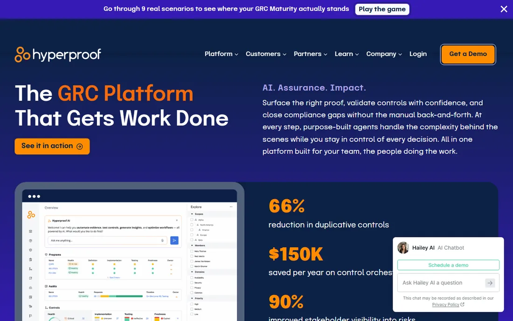The width and height of the screenshot is (513, 321).
Task: Click the $150K statistic text
Action: [296, 254]
